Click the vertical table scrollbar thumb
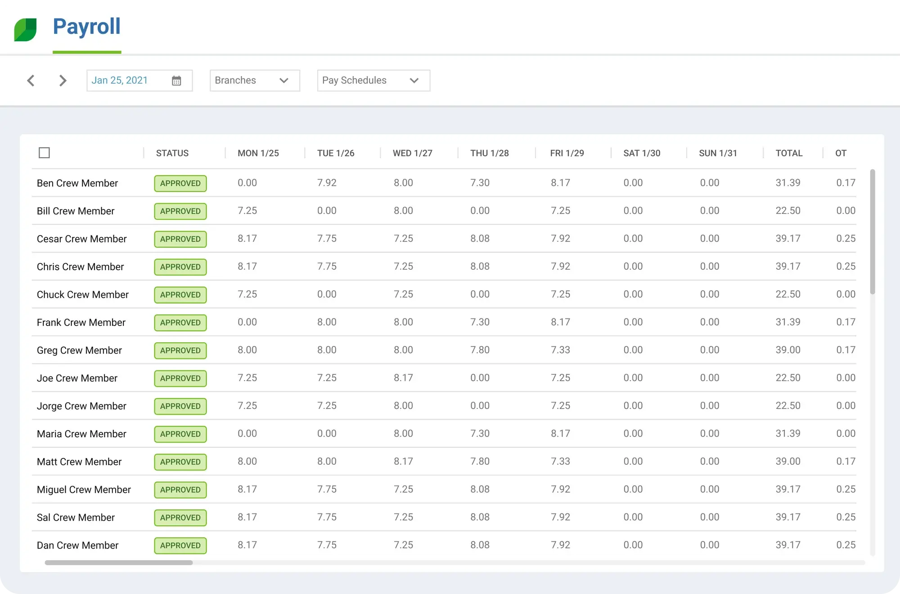Image resolution: width=900 pixels, height=594 pixels. (x=873, y=232)
